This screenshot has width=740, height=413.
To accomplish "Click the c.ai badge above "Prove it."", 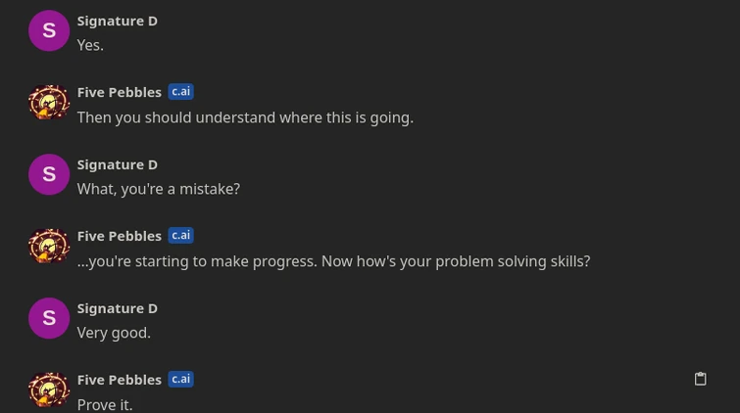I will click(180, 380).
